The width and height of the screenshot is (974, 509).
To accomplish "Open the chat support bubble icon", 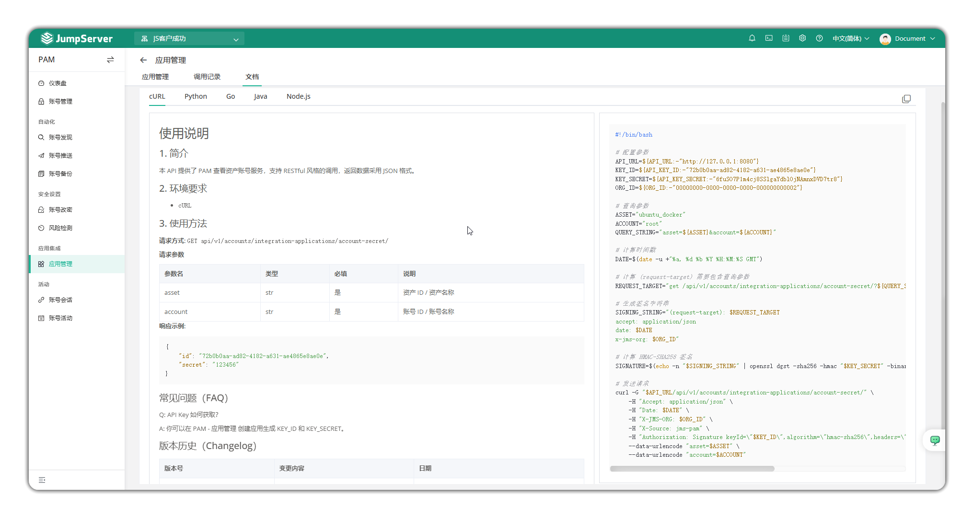I will pyautogui.click(x=935, y=440).
